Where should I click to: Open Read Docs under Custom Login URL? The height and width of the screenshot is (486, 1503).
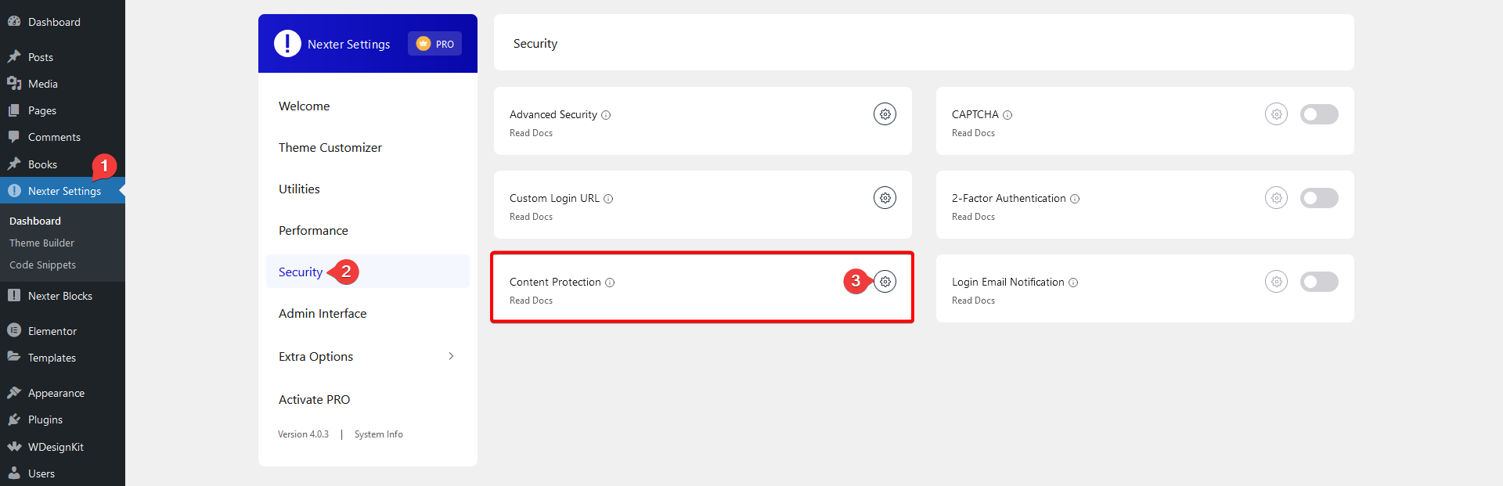click(531, 217)
